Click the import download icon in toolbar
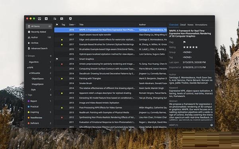239x149 pixels. [x=39, y=19]
